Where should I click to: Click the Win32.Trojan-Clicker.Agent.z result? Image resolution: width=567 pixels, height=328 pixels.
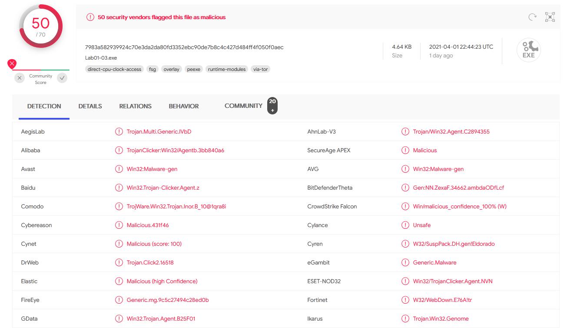pos(163,187)
